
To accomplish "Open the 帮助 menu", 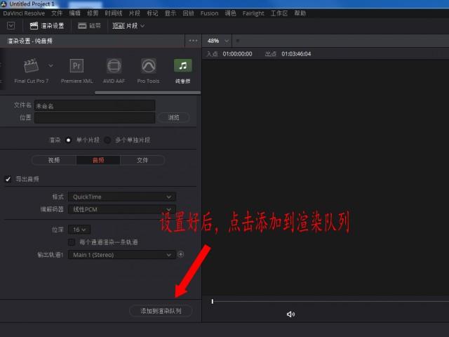I will tap(300, 13).
